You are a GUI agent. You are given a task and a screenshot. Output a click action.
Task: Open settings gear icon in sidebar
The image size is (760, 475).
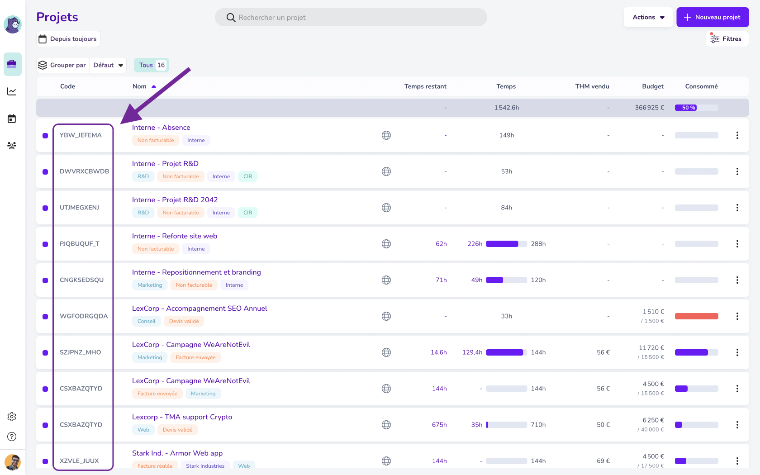pyautogui.click(x=12, y=417)
